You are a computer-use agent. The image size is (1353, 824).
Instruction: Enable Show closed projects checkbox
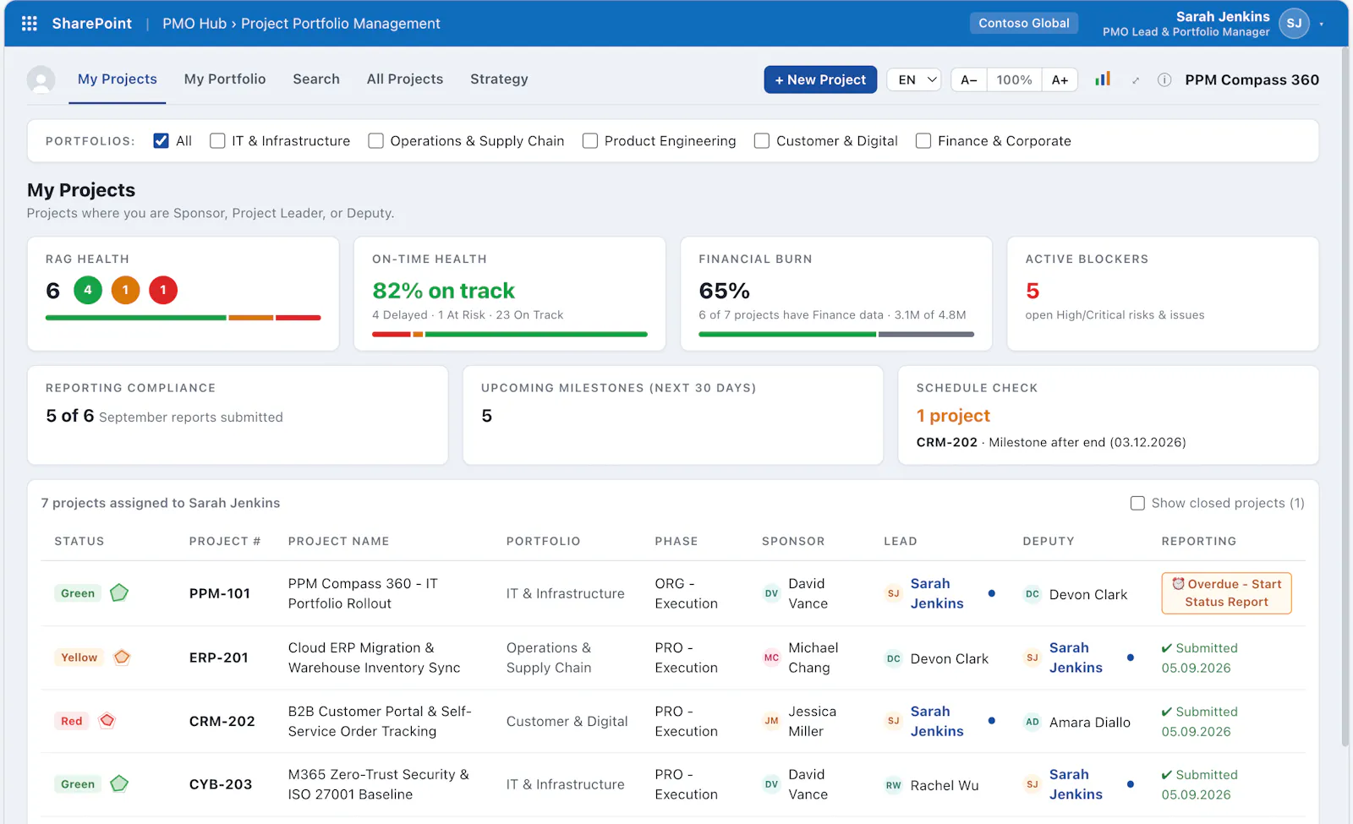(1137, 503)
